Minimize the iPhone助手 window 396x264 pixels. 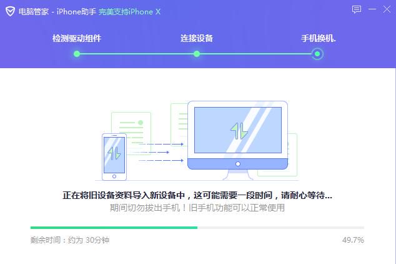click(372, 9)
